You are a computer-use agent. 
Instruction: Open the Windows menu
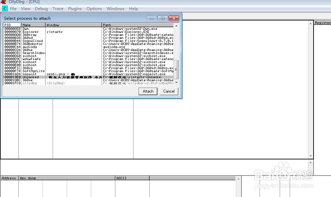click(x=115, y=9)
